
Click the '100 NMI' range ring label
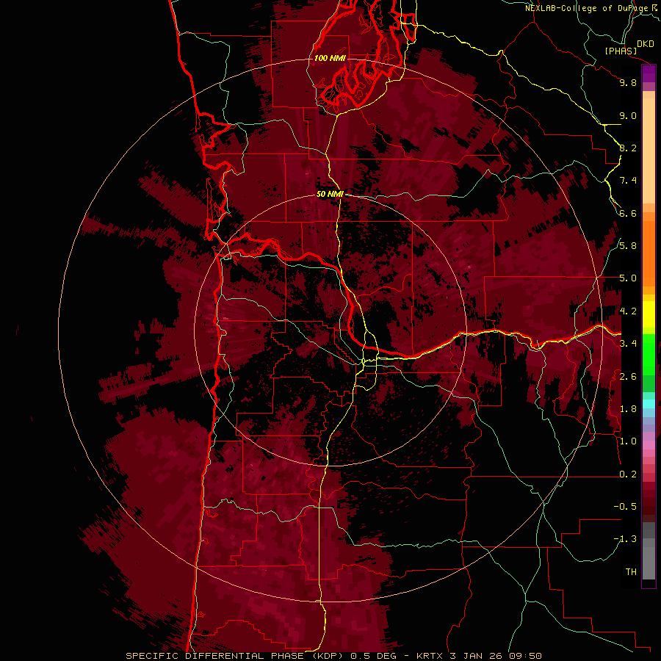[x=330, y=58]
